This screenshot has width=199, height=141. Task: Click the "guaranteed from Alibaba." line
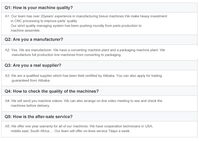click(x=31, y=80)
